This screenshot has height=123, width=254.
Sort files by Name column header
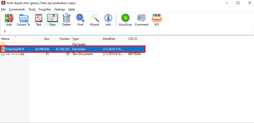pos(6,39)
